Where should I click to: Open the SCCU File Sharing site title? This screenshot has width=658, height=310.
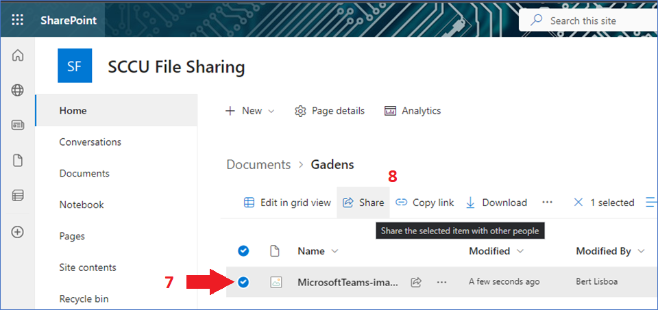pyautogui.click(x=176, y=66)
